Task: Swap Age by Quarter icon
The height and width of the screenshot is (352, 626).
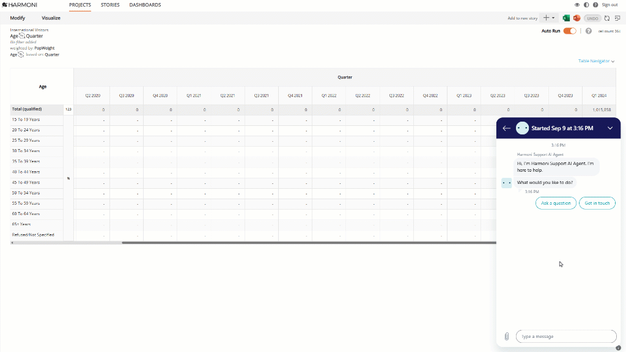Action: click(22, 36)
